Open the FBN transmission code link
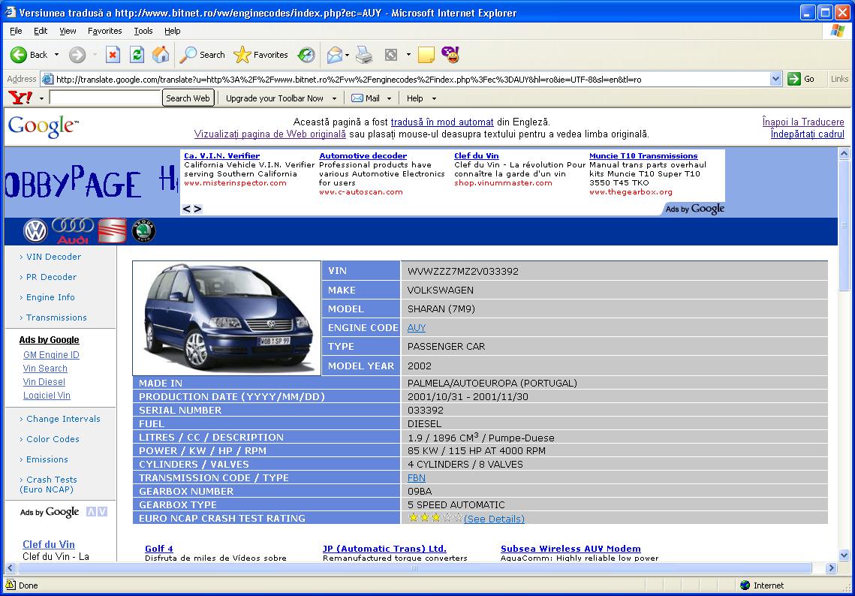The image size is (855, 596). 416,477
